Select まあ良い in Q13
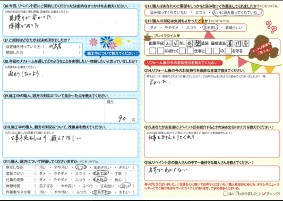 tap(210, 28)
